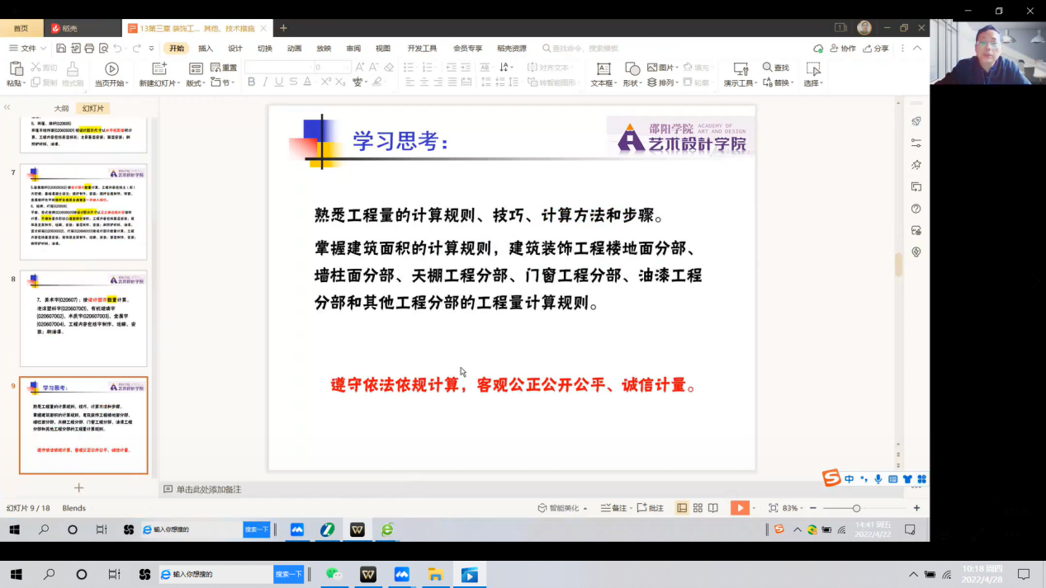Select slide 8 thumbnail in the panel

click(x=83, y=319)
